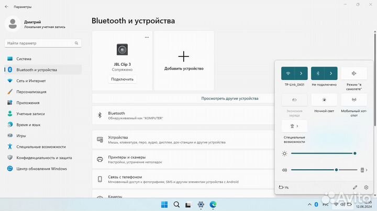Open the Windows Start menu
Image resolution: width=377 pixels, height=211 pixels.
coord(164,205)
